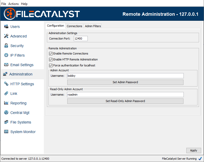Open the Reporting section label
204x162 pixels.
coord(18,103)
